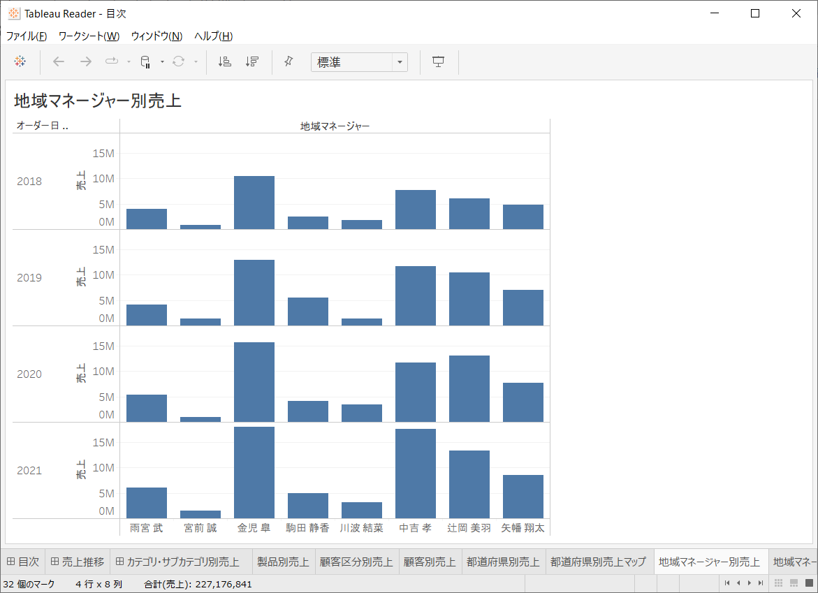This screenshot has width=818, height=593.
Task: Jump to the first sheet tab
Action: pos(729,583)
